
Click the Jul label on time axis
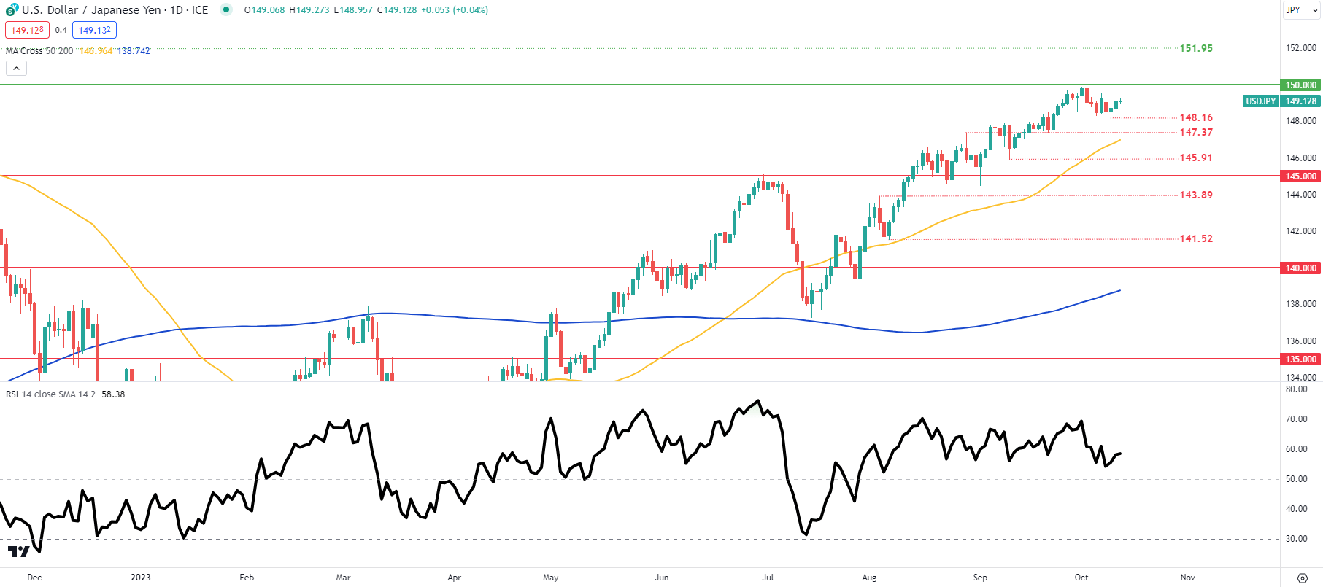tap(768, 578)
